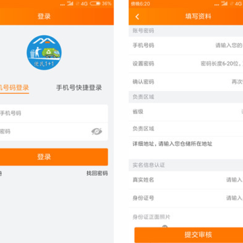Tap 手机号码 row in 填写资料 form

pyautogui.click(x=186, y=45)
